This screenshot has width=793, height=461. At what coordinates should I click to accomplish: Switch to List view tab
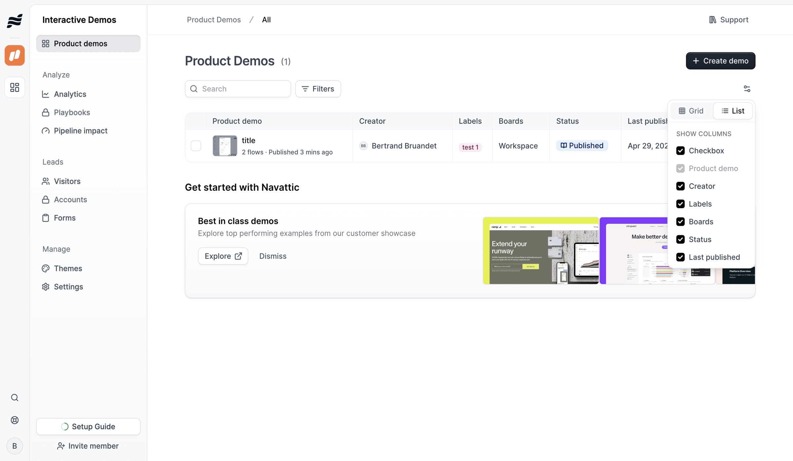click(733, 111)
